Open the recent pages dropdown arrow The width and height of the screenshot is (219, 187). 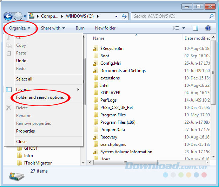click(x=25, y=17)
